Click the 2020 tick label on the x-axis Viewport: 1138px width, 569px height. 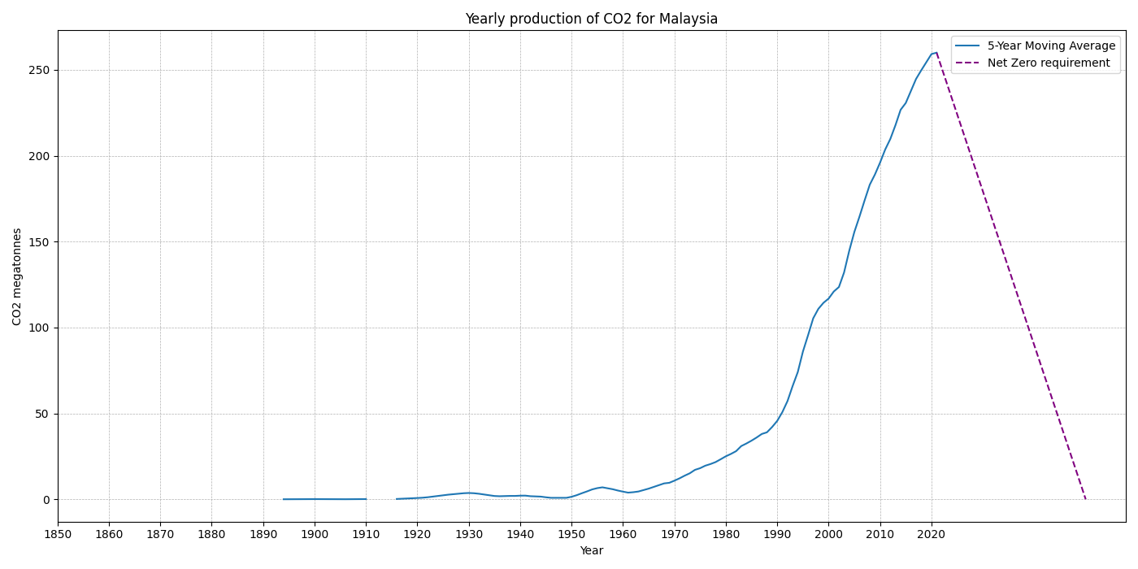pos(931,534)
